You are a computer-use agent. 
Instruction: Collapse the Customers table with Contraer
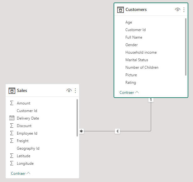pyautogui.click(x=129, y=93)
